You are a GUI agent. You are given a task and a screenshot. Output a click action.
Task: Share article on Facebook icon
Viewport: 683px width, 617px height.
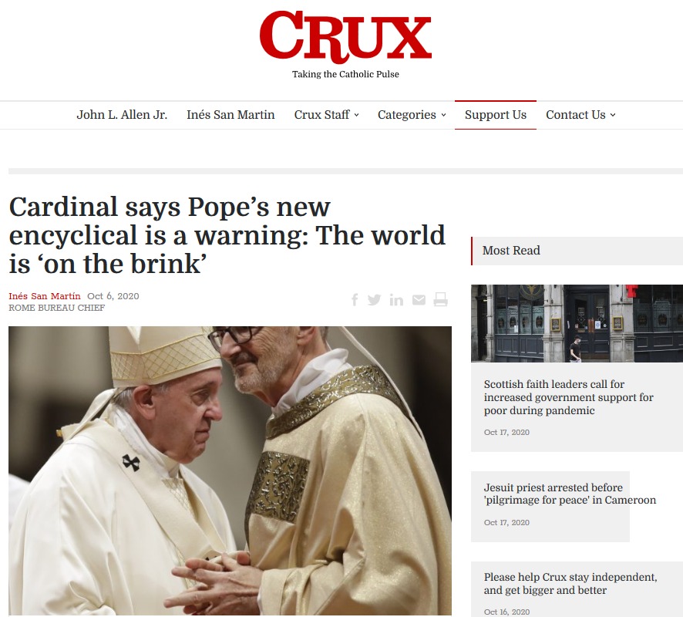point(355,300)
